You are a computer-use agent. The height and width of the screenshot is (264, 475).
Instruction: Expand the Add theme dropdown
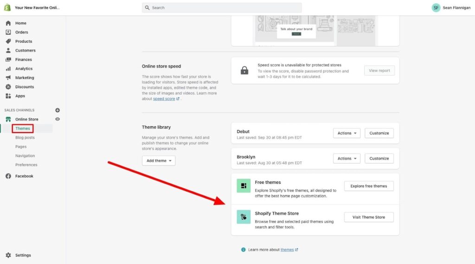[x=159, y=161]
